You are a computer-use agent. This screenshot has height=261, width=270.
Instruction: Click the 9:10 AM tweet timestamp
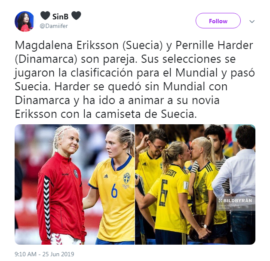click(x=25, y=254)
